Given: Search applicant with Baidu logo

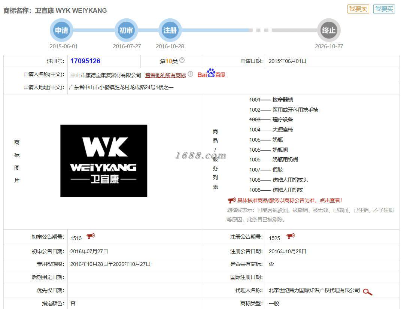Looking at the screenshot, I should click(211, 73).
